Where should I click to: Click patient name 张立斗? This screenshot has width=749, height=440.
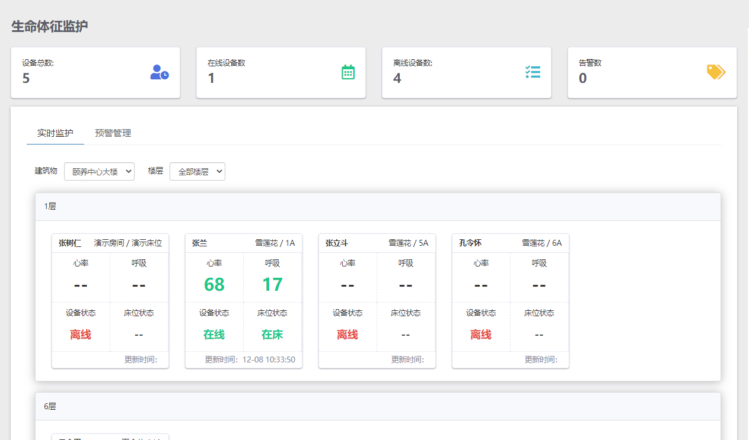coord(336,243)
